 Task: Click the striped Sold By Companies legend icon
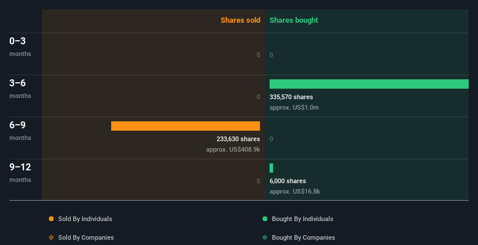tap(51, 237)
